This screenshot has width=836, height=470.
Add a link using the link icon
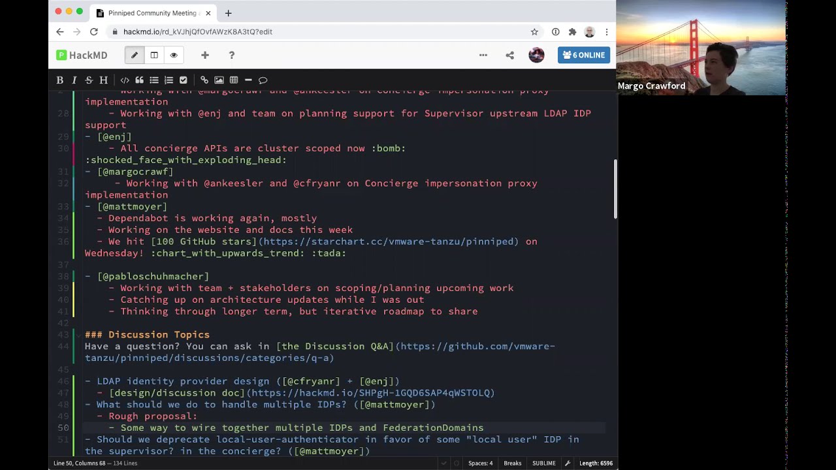pyautogui.click(x=204, y=80)
